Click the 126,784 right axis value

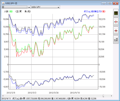click(x=102, y=27)
